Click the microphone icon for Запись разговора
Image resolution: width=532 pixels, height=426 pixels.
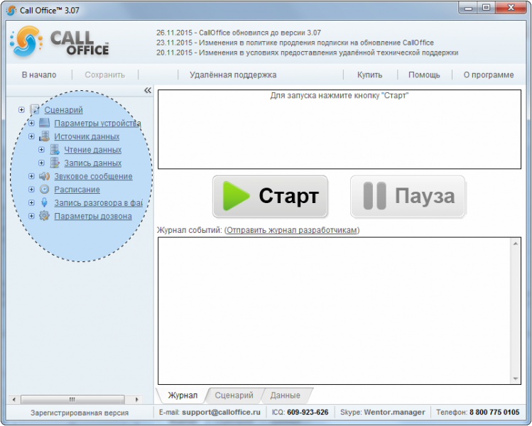[x=45, y=202]
